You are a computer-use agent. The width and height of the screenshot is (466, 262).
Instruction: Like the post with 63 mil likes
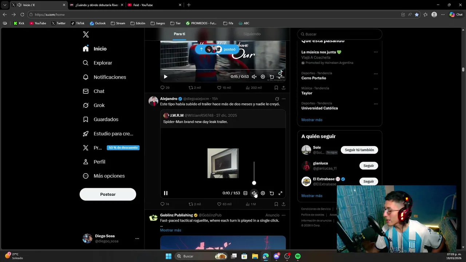224,204
